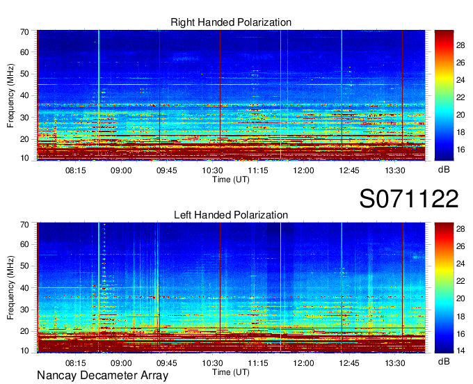Screen dimensions: 473x384
Task: Click the 60 MHz tick on the Right Handed plot
Action: tap(24, 52)
